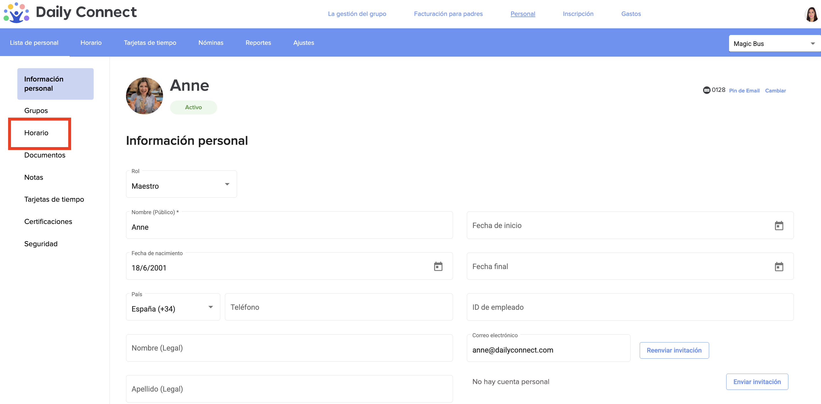
Task: Expand the Magic Bus center selector
Action: [x=774, y=44]
